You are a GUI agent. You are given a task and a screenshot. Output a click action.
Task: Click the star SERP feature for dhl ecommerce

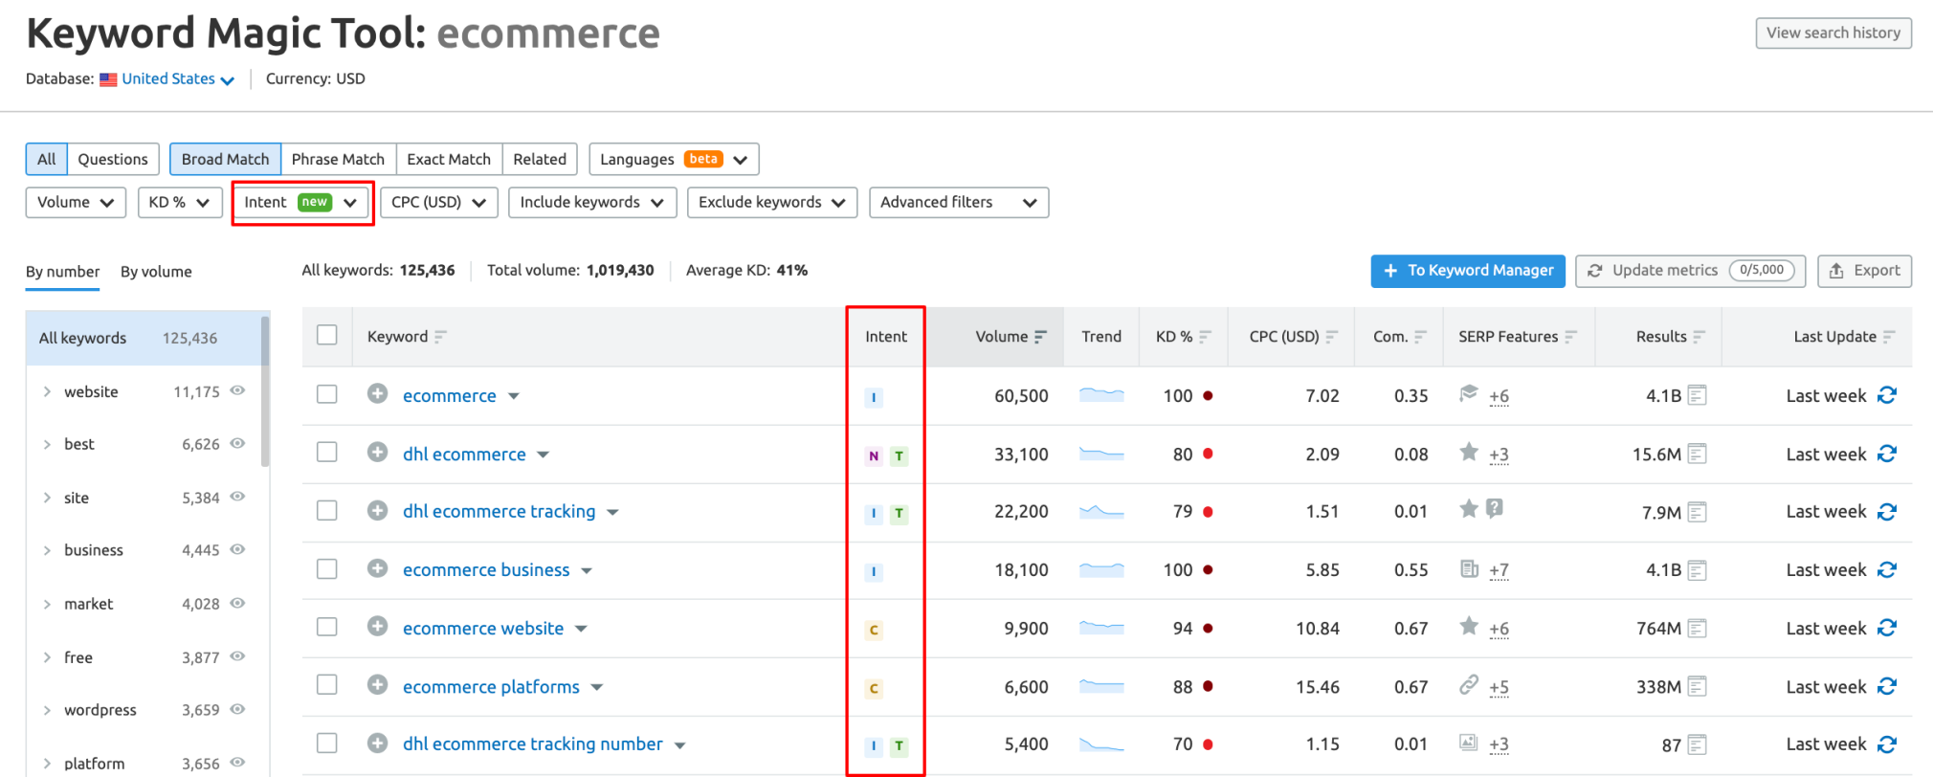tap(1468, 453)
